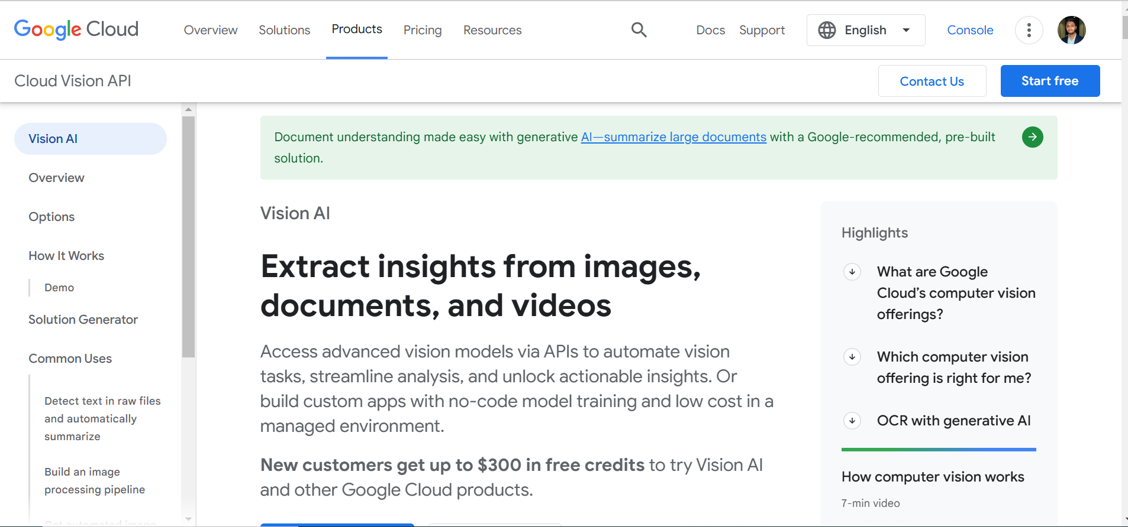Select Overview in the left sidebar
The image size is (1128, 527).
point(57,178)
